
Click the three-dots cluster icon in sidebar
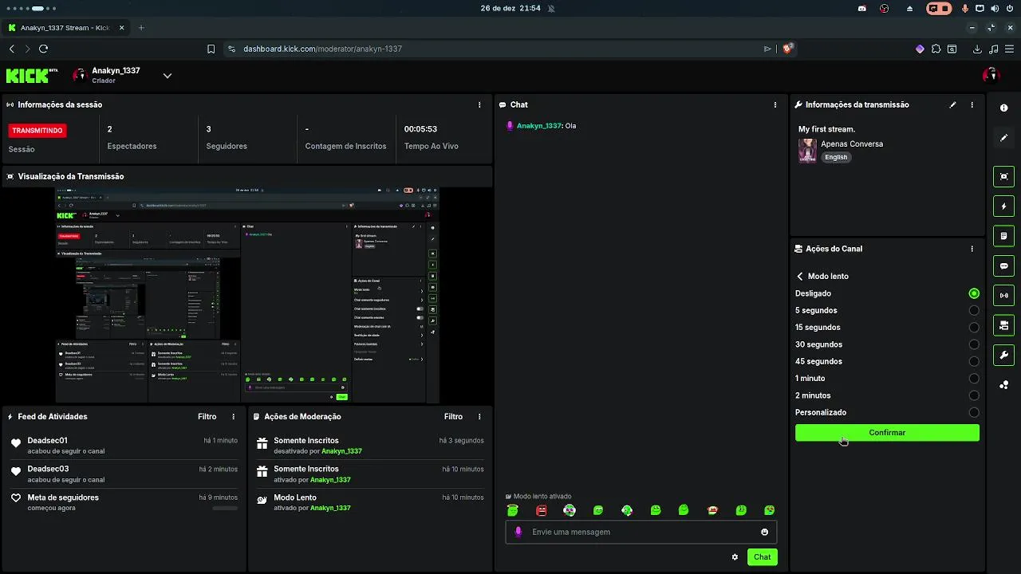point(1003,385)
